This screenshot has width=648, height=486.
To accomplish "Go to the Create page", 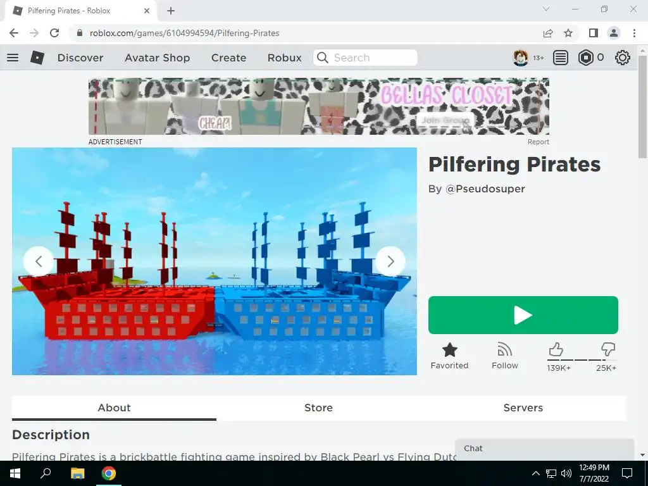I will (228, 58).
